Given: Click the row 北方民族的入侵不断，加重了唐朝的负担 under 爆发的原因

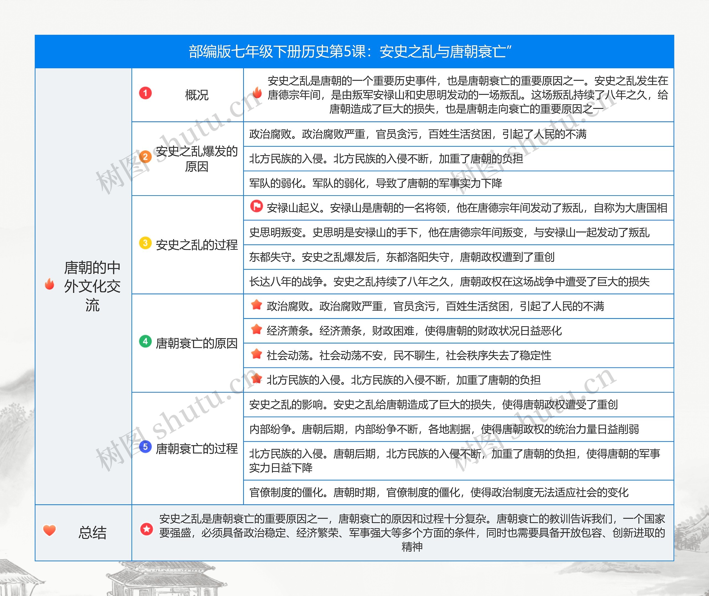Looking at the screenshot, I should click(x=458, y=159).
